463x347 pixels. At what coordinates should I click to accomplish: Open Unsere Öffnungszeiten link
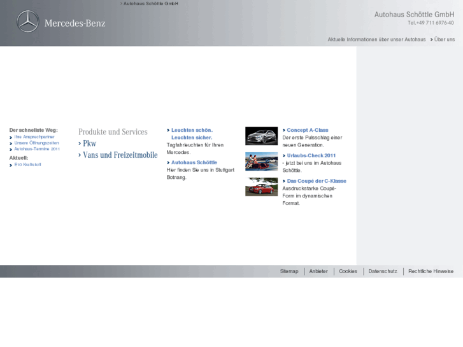pyautogui.click(x=36, y=143)
